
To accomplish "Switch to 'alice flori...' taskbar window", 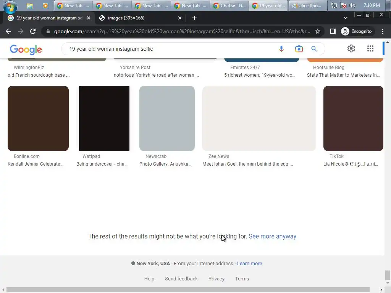I will point(308,5).
